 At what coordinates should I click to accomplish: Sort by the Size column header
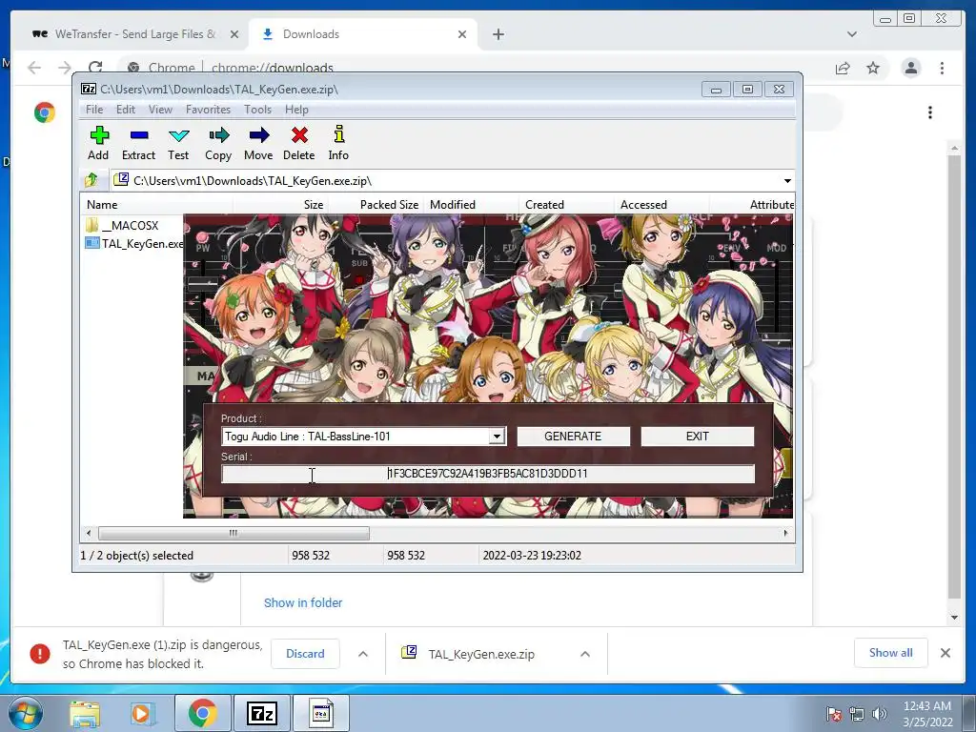tap(281, 205)
